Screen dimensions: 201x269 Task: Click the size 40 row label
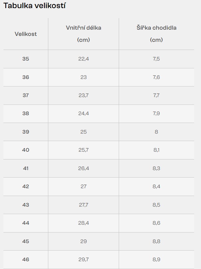point(26,150)
